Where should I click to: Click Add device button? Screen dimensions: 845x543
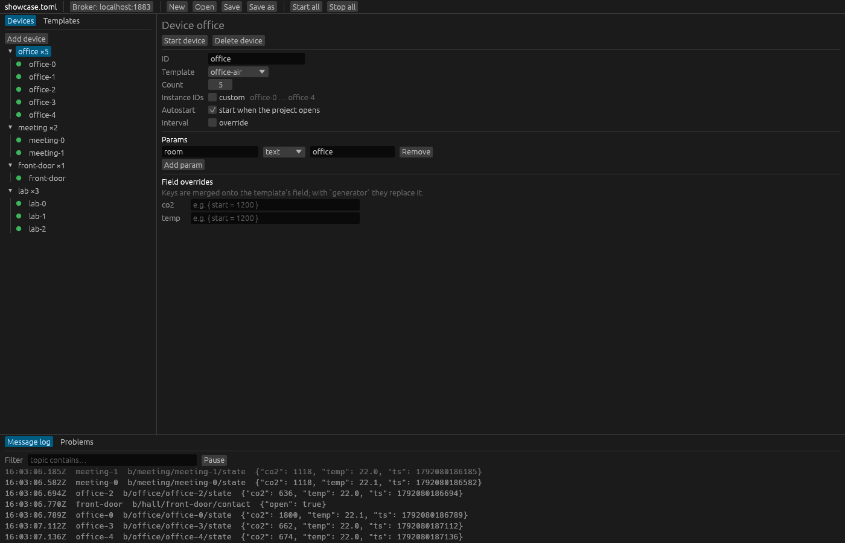pyautogui.click(x=27, y=39)
